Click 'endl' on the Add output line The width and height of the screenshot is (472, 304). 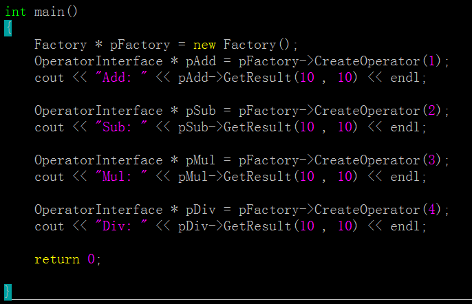pos(405,78)
